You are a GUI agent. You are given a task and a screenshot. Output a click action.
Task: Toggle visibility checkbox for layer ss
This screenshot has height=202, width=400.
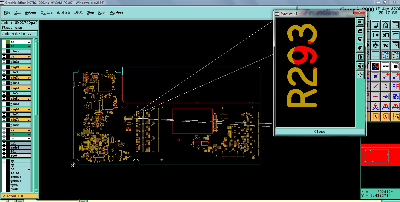[4, 130]
